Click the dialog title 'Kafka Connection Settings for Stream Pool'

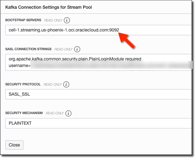pyautogui.click(x=49, y=7)
